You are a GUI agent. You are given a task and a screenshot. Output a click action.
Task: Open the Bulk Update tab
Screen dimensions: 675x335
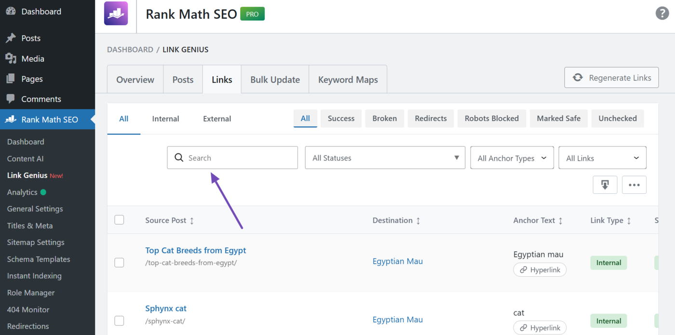coord(275,80)
